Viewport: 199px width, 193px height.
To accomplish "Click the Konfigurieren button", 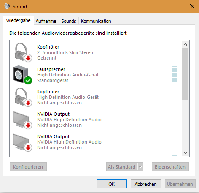I will point(28,167).
